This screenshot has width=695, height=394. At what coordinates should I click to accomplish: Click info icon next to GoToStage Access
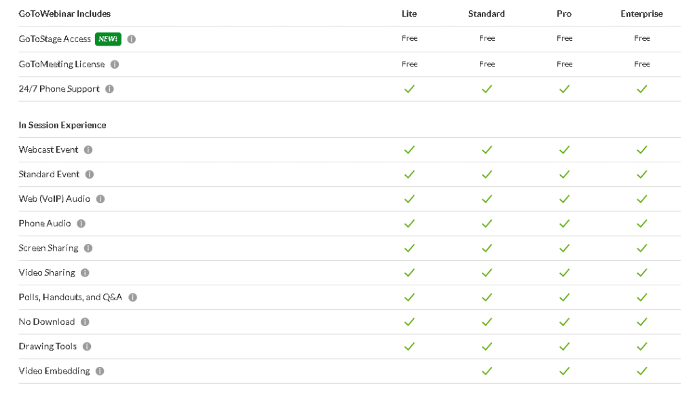(132, 39)
